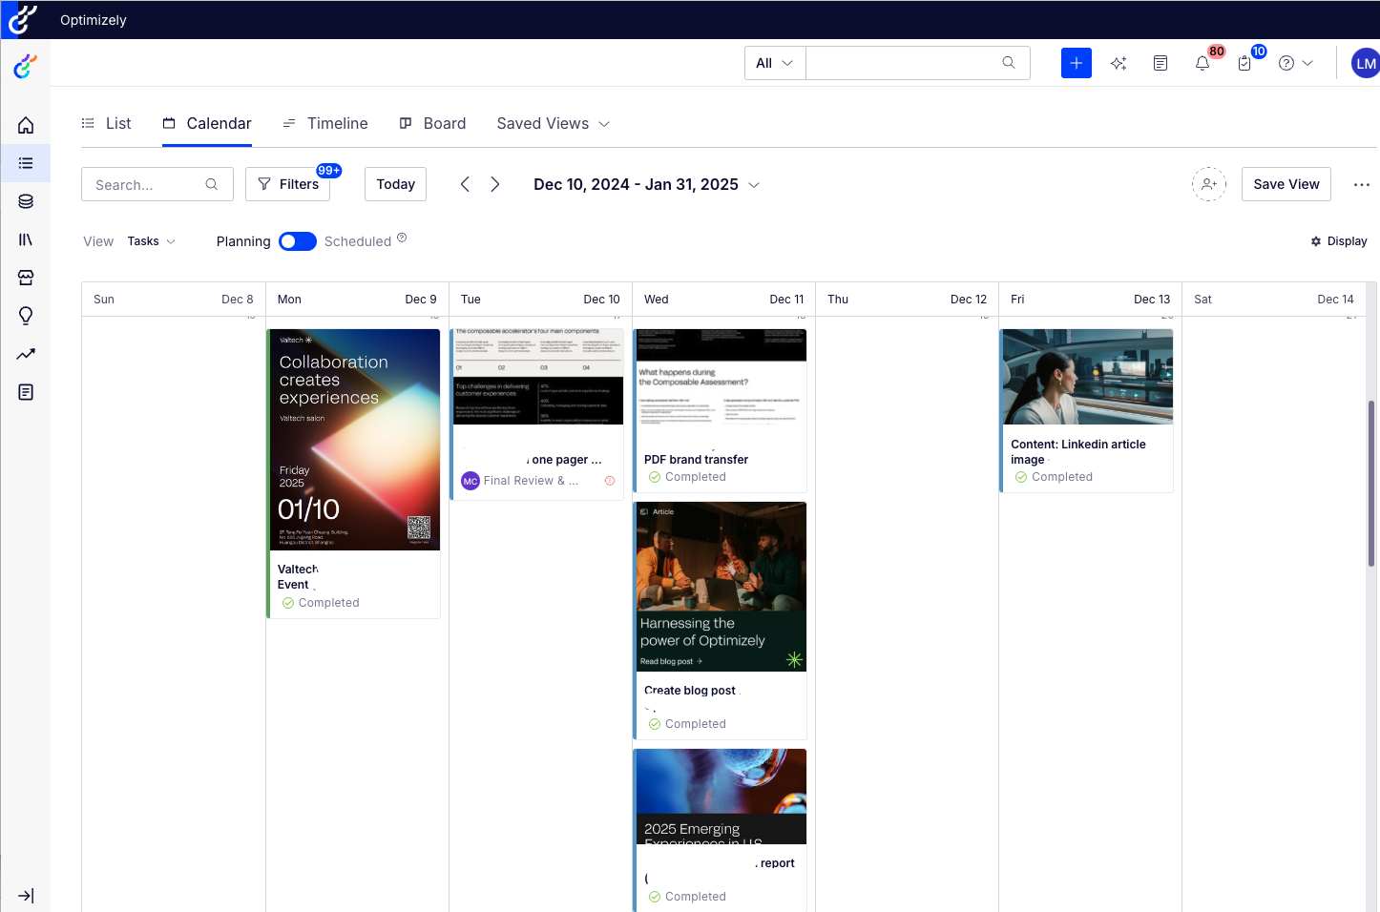Click Completed status under Valtech Event
This screenshot has width=1380, height=912.
[322, 603]
